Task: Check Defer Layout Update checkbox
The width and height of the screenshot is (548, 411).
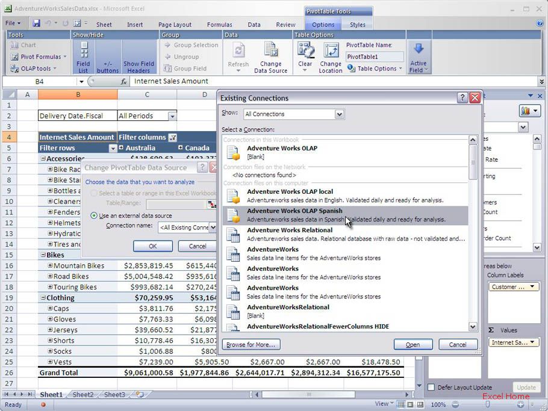Action: click(431, 388)
